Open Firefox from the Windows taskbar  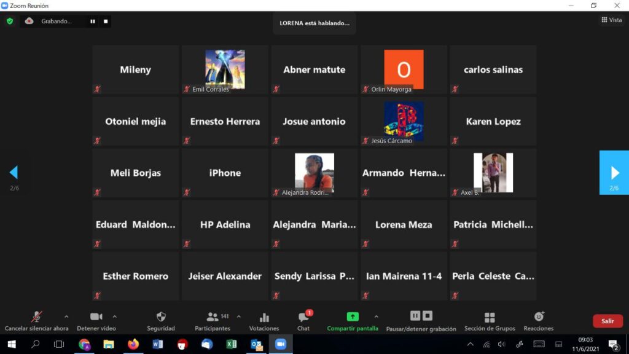click(133, 344)
